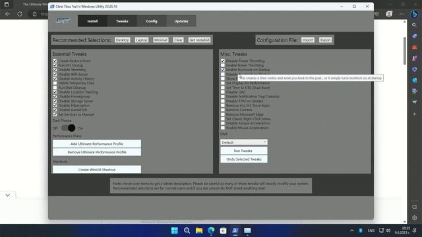The width and height of the screenshot is (422, 237).
Task: Click Run Tweaks button
Action: point(244,151)
